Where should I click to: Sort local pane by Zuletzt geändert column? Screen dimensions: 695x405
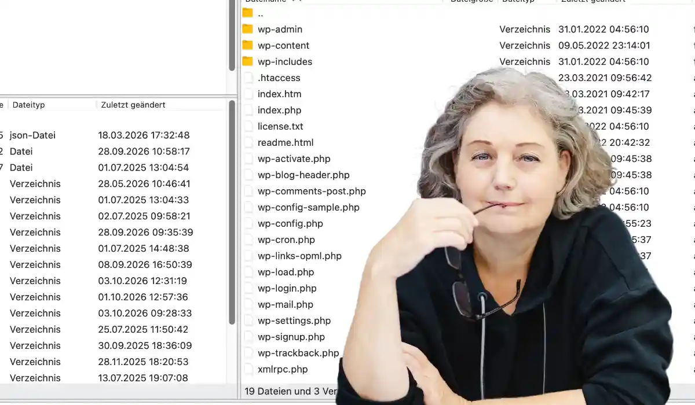[133, 105]
